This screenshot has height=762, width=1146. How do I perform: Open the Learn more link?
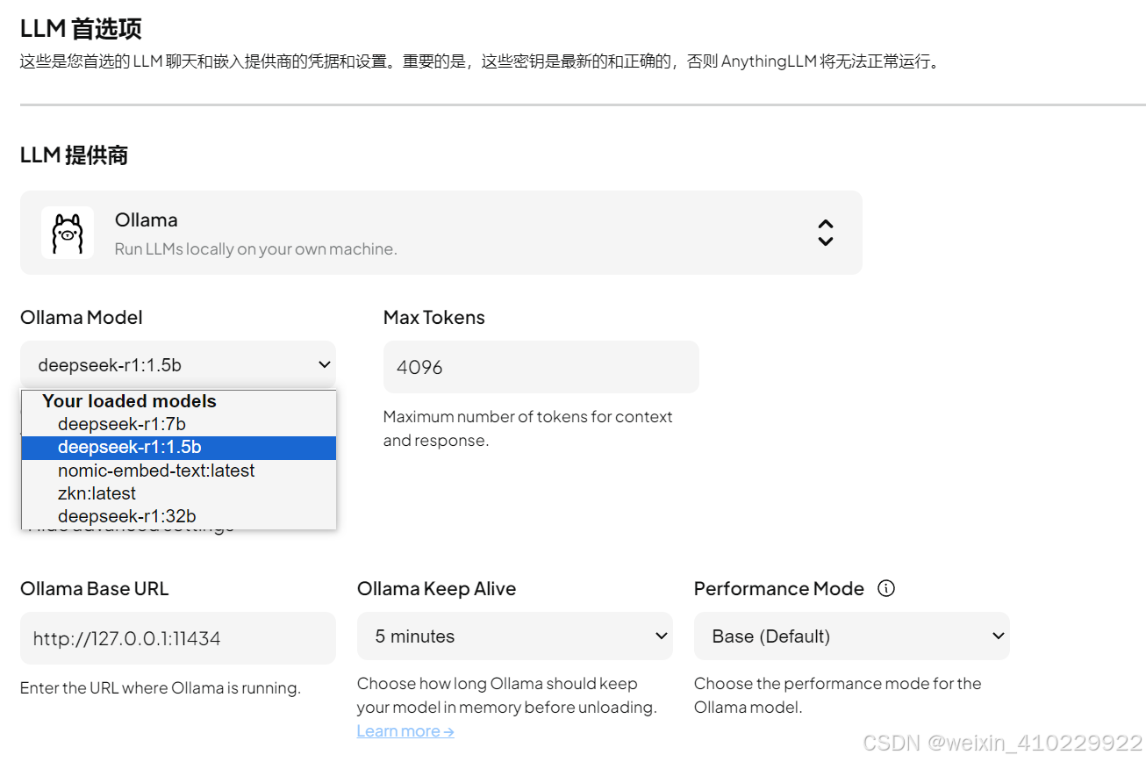coord(405,731)
